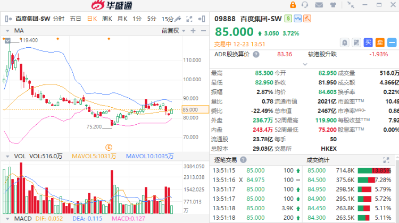Click MAVOL10:1035万 label
Screen dimensions: 399x223
click(x=150, y=156)
